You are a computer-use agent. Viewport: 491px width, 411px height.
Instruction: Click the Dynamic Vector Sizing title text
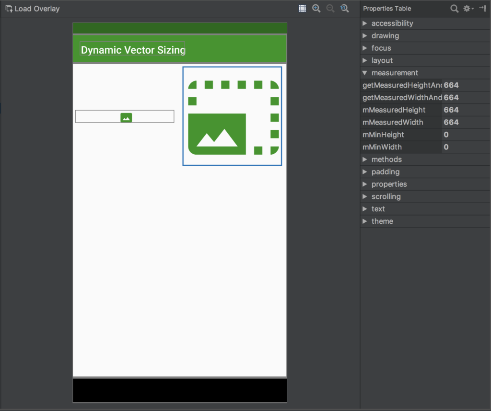point(132,50)
